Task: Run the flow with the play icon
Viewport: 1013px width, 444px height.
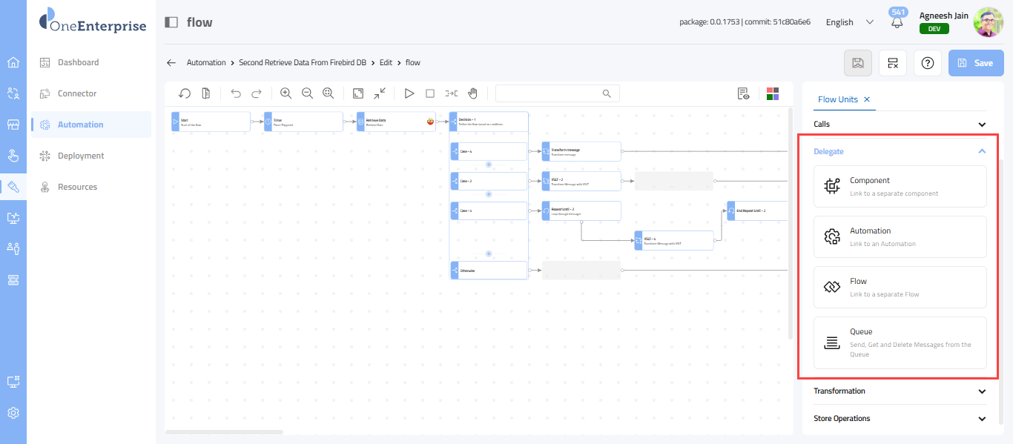Action: 409,93
